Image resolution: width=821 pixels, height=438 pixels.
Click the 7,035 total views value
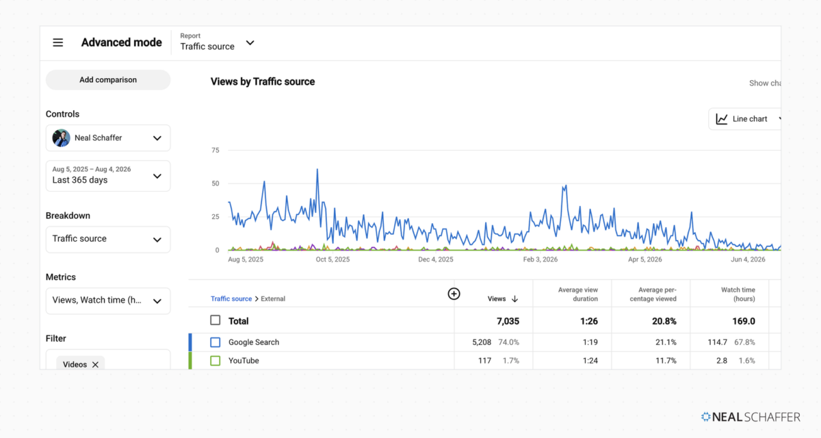(506, 321)
